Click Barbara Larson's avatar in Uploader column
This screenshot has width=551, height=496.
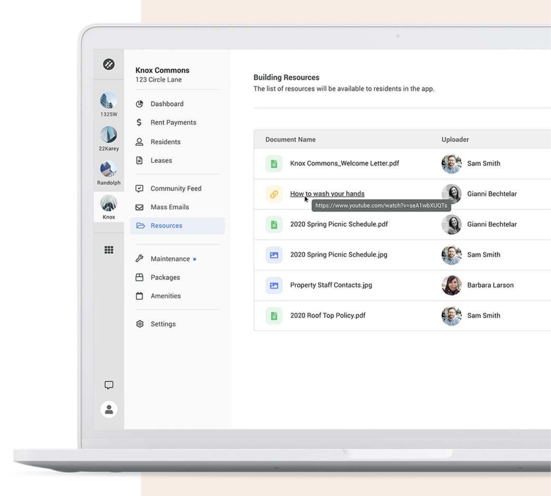[x=451, y=285]
